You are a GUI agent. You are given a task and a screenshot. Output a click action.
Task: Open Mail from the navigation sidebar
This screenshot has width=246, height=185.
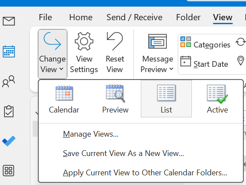pyautogui.click(x=9, y=21)
